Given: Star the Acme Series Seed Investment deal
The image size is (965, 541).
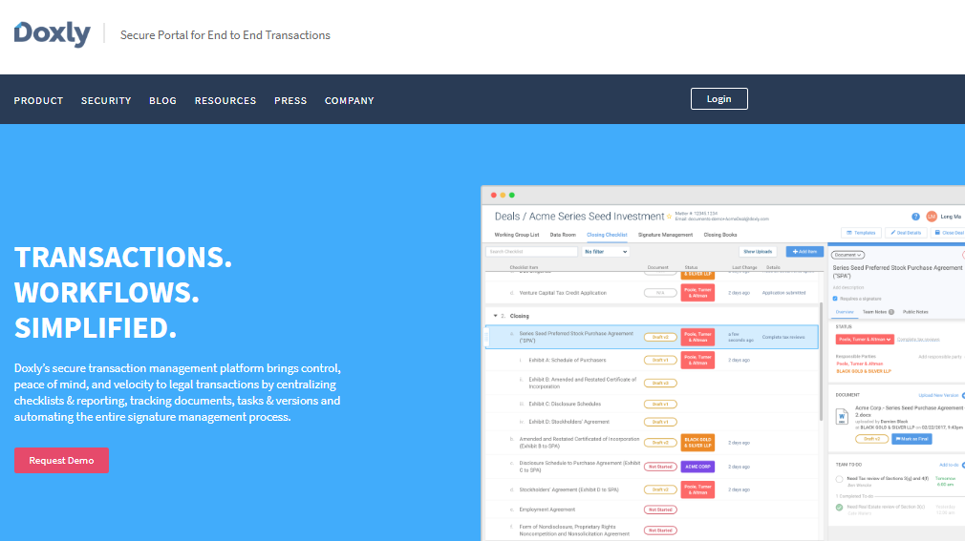Looking at the screenshot, I should coord(670,217).
